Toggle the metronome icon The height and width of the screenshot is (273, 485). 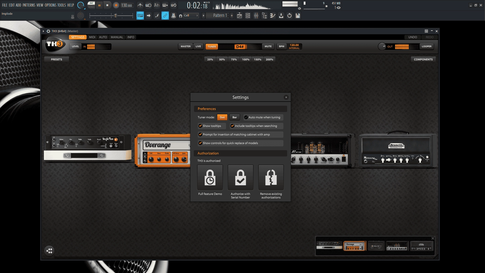point(140,5)
